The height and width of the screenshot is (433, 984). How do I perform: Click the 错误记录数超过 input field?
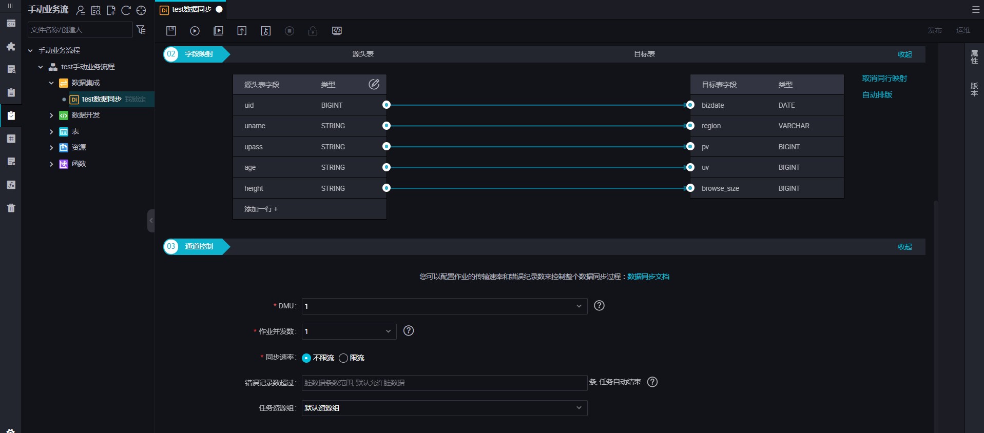click(x=444, y=383)
